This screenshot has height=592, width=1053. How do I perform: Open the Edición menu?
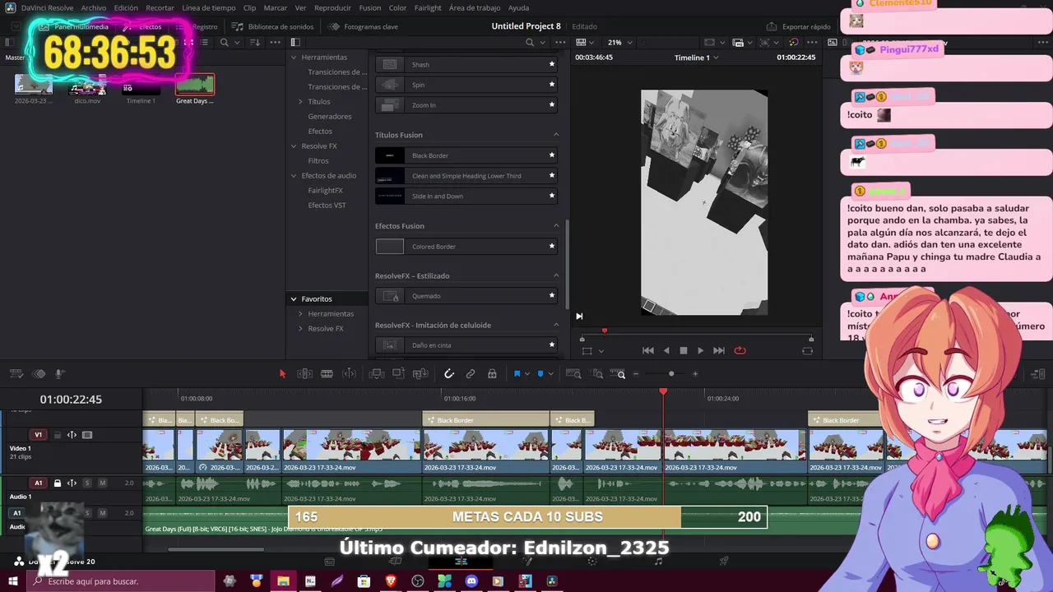point(126,7)
